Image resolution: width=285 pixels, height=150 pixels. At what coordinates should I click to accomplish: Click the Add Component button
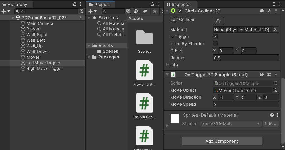click(222, 141)
